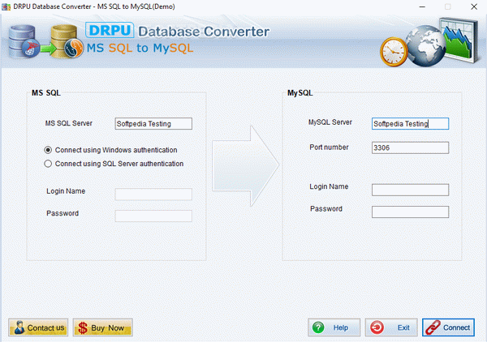Click the Port number field showing 3306
The width and height of the screenshot is (487, 342).
[410, 147]
